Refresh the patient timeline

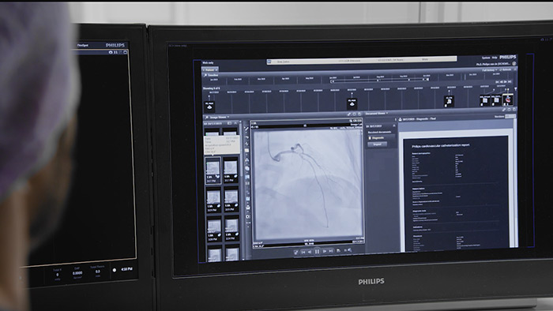pos(506,69)
